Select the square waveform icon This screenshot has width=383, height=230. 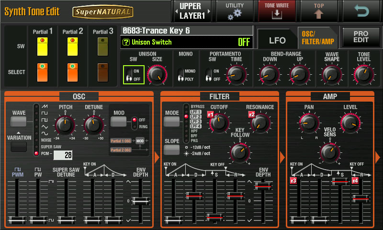(45, 113)
